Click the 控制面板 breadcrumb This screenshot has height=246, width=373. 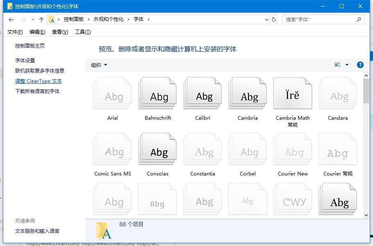coord(74,19)
